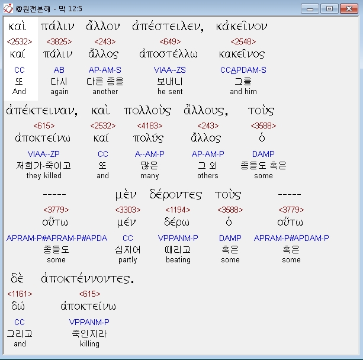
Task: Click the lemma πολύς
Action: pos(148,138)
